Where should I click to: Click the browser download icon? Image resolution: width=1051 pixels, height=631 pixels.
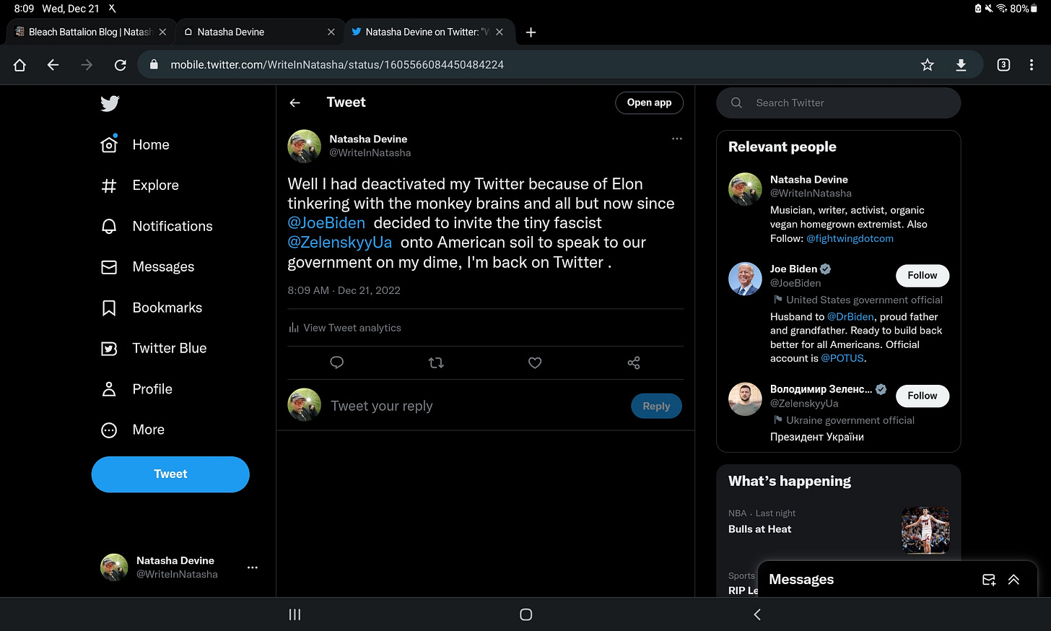click(x=961, y=65)
